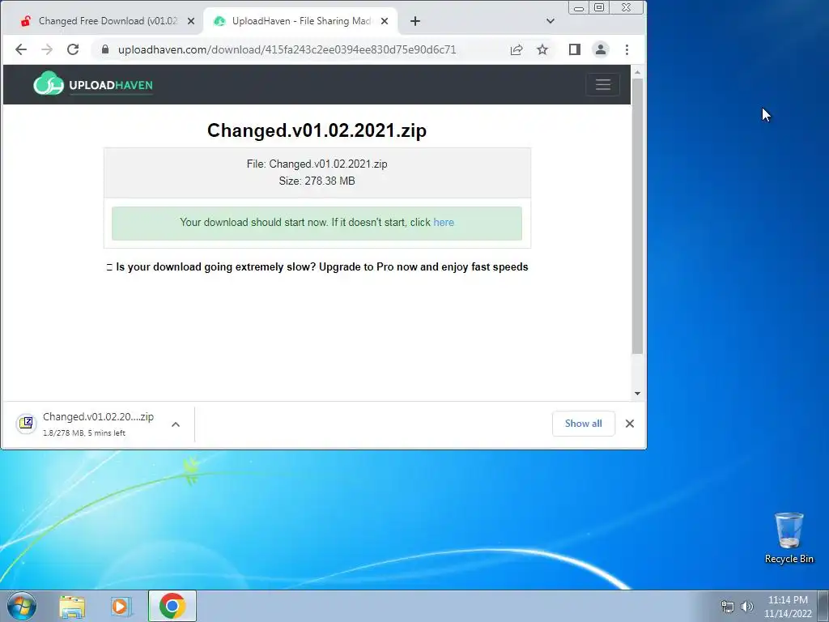Image resolution: width=829 pixels, height=622 pixels.
Task: Share this page using the share icon
Action: point(517,49)
